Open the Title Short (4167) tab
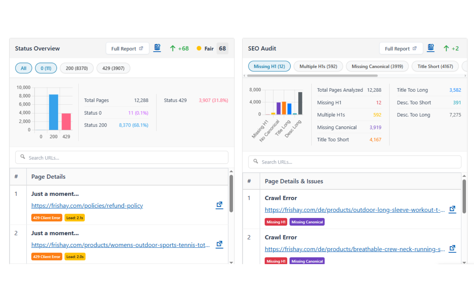 point(435,66)
